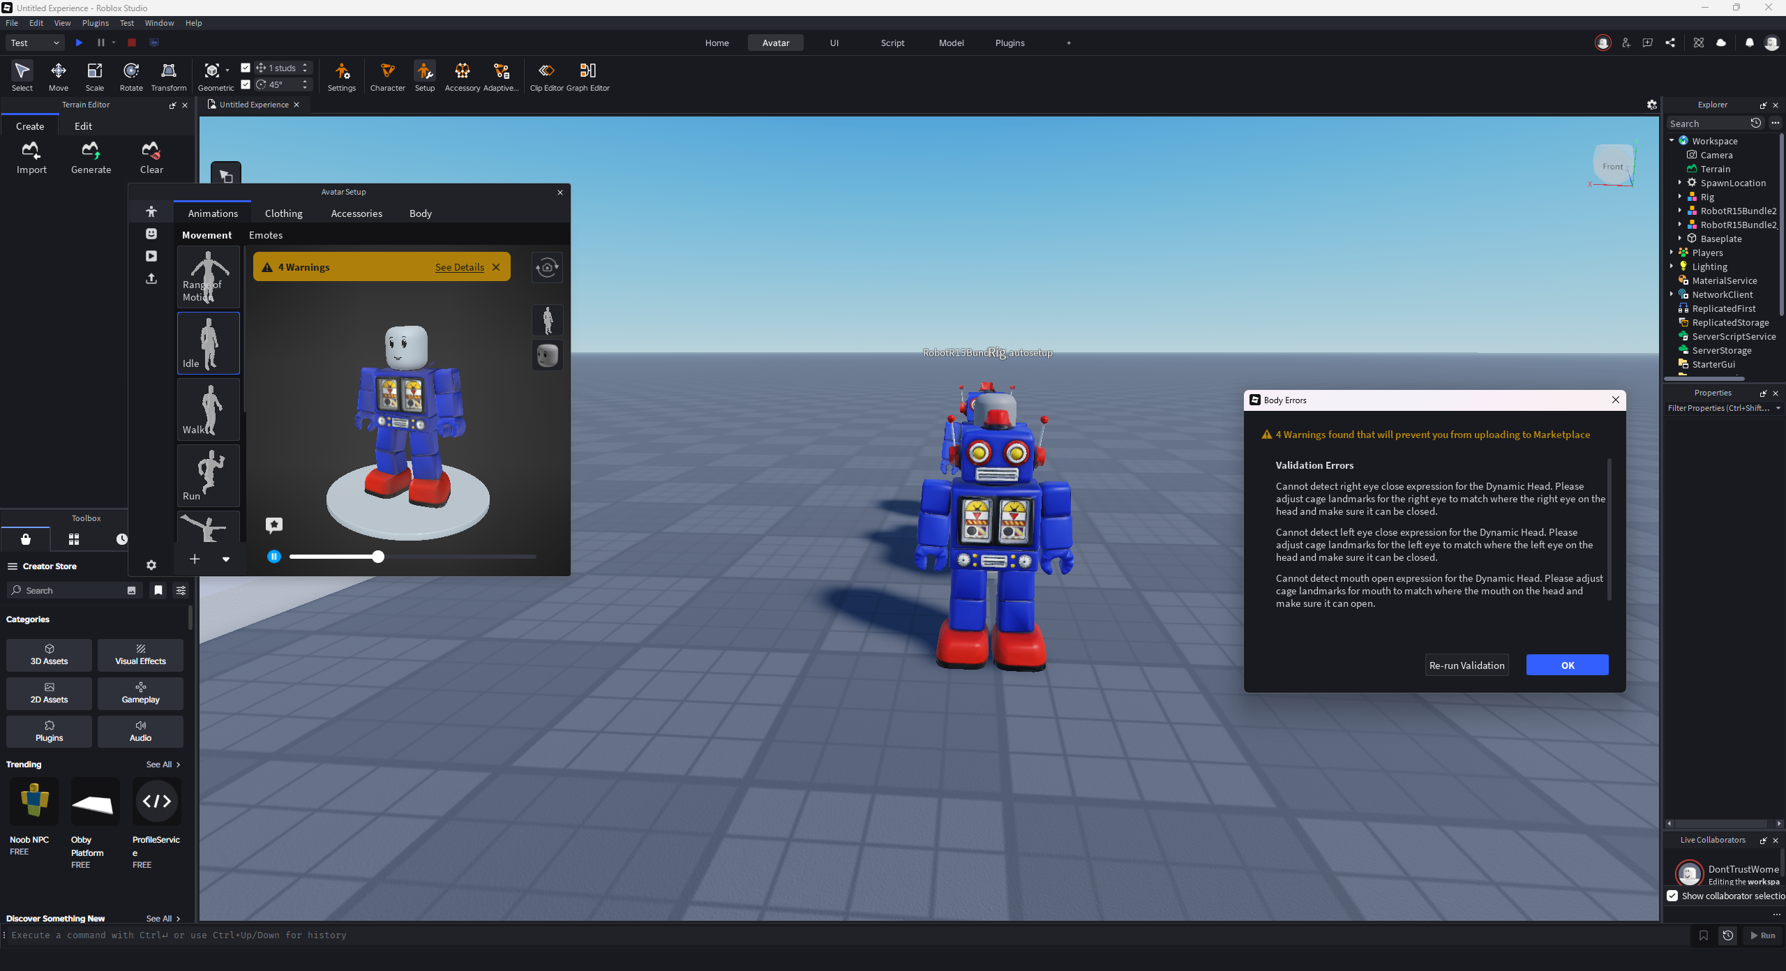This screenshot has height=971, width=1786.
Task: Select the Rotate tool
Action: click(x=131, y=77)
